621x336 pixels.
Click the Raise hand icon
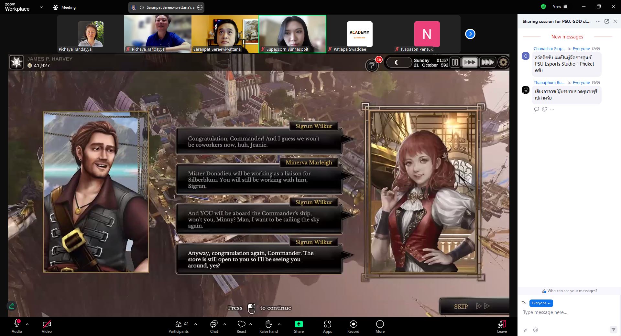click(268, 324)
